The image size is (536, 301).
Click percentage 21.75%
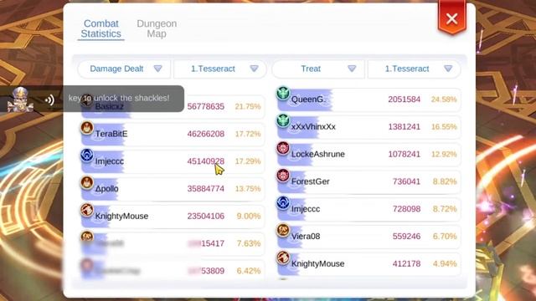[x=248, y=106]
